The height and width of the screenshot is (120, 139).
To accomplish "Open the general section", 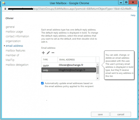I will (x=10, y=27).
